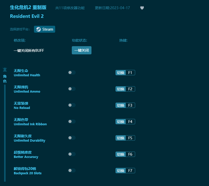Turn on the No Reload toggle
Image resolution: width=209 pixels, height=186 pixels.
click(x=72, y=105)
